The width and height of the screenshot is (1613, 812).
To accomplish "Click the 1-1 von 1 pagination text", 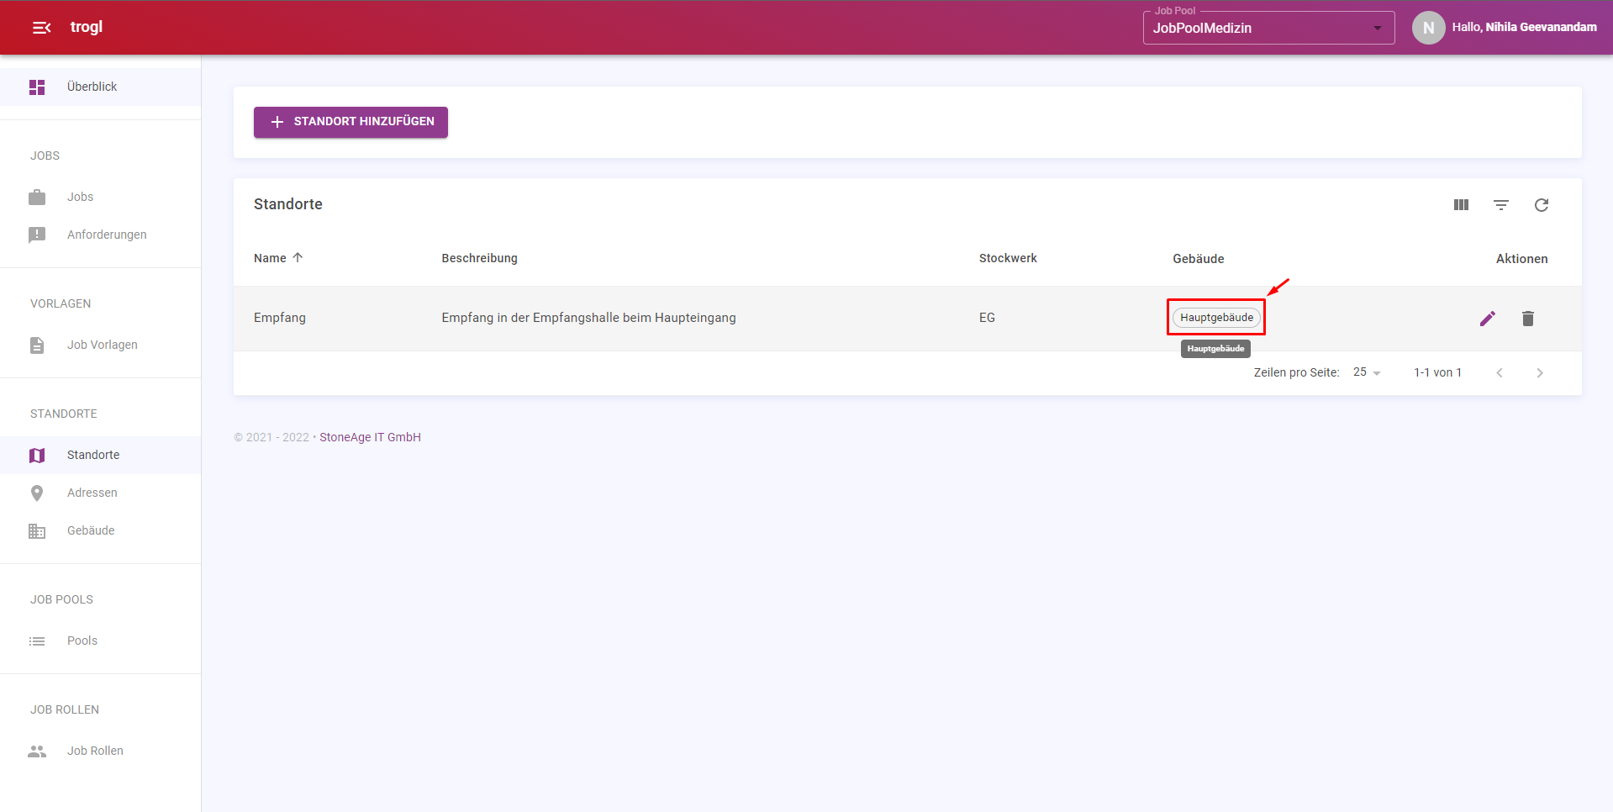I will click(x=1437, y=372).
